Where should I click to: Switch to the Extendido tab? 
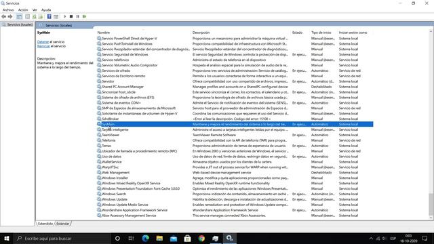click(x=45, y=224)
